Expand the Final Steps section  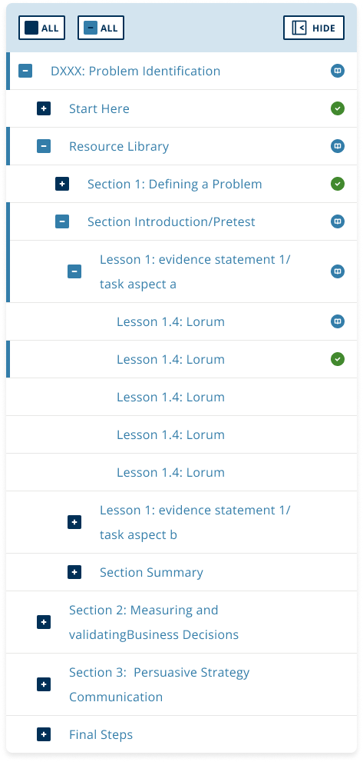44,734
